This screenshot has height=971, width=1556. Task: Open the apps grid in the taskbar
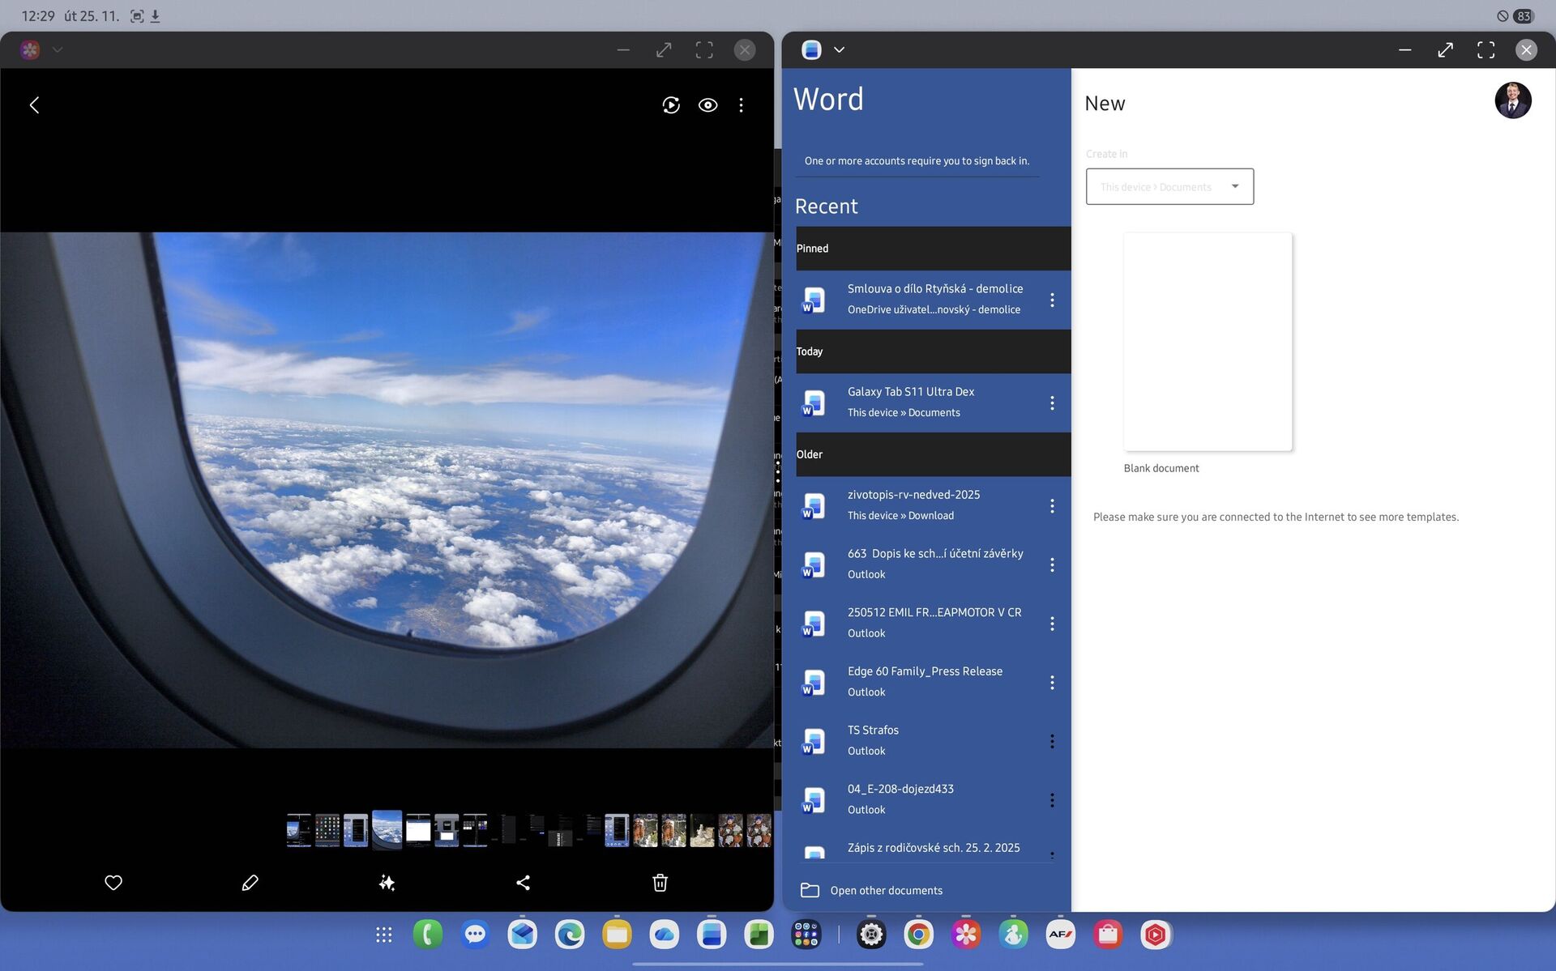[384, 935]
